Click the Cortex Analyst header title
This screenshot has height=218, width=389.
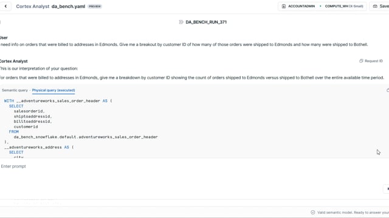click(33, 7)
